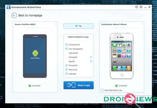Start the copy process
157x108 pixels.
[x=78, y=85]
